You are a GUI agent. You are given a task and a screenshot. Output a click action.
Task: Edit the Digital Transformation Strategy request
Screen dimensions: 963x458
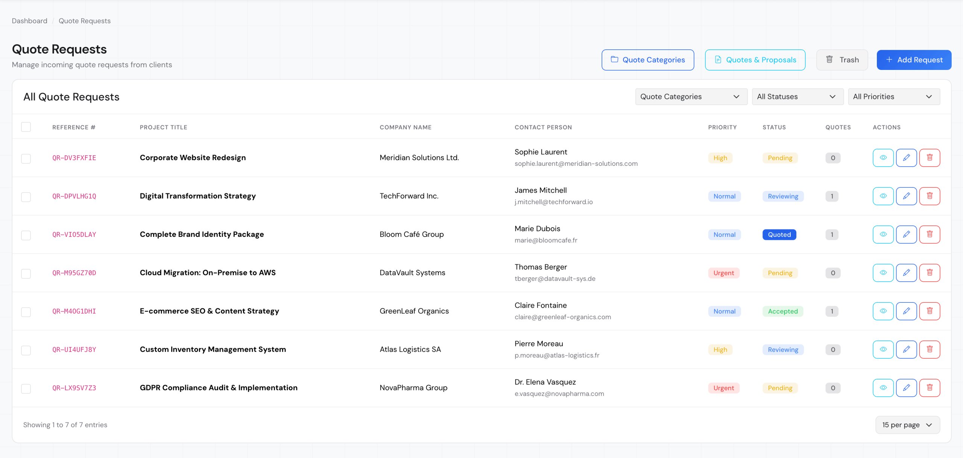(906, 196)
